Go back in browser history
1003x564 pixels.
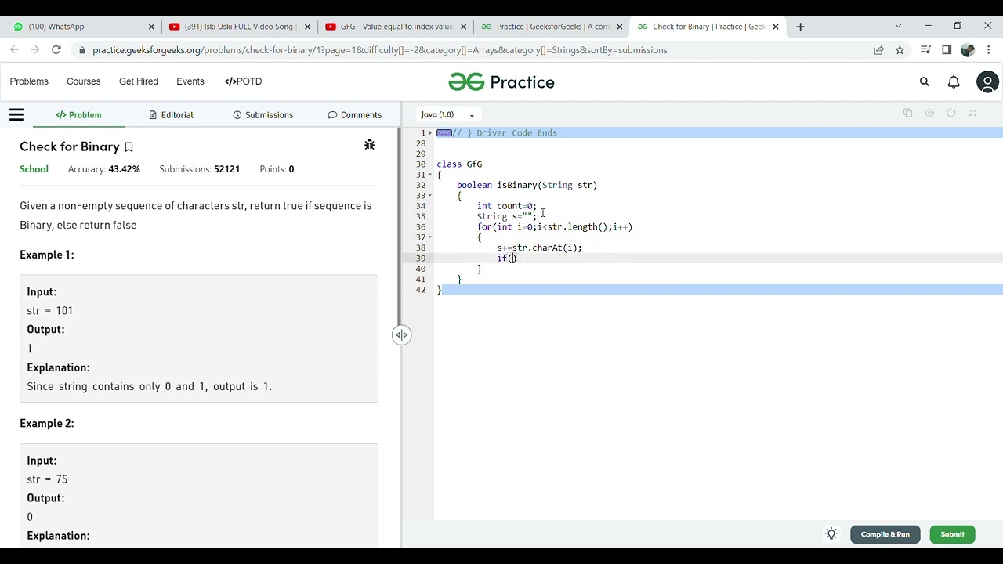15,50
